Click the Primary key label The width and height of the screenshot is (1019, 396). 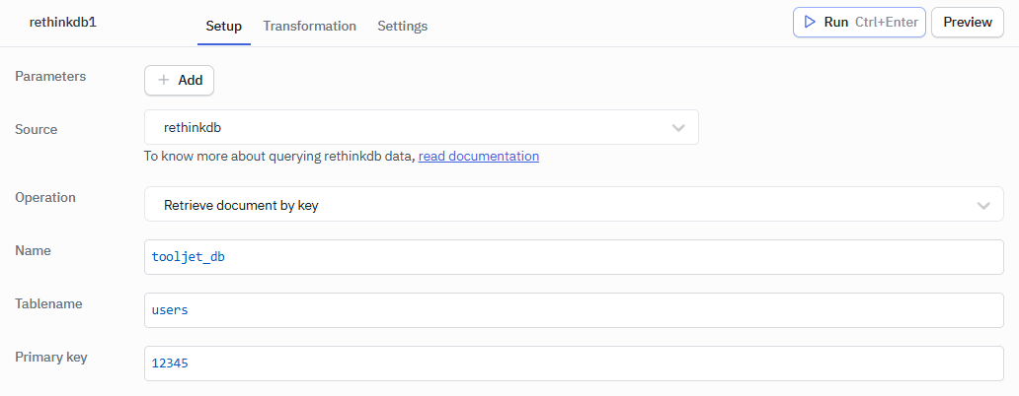(51, 357)
